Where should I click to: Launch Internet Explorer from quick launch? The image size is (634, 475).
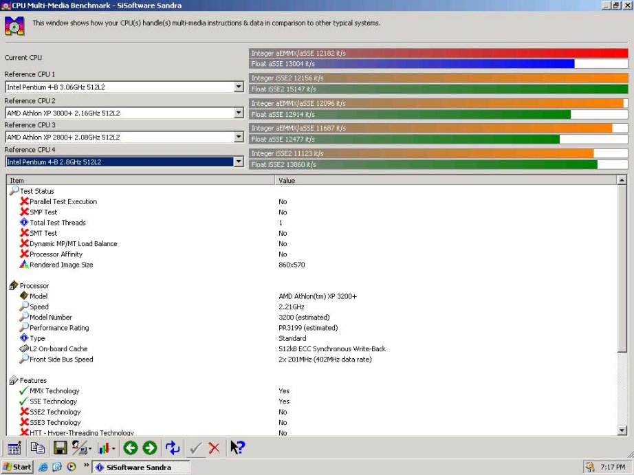pos(43,467)
